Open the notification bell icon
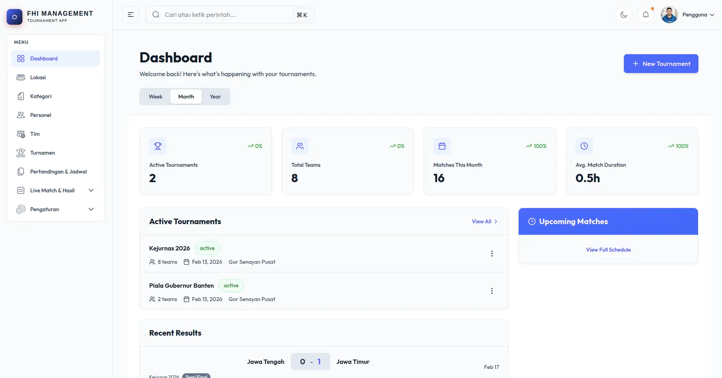Screen dimensions: 722x378 coord(645,15)
